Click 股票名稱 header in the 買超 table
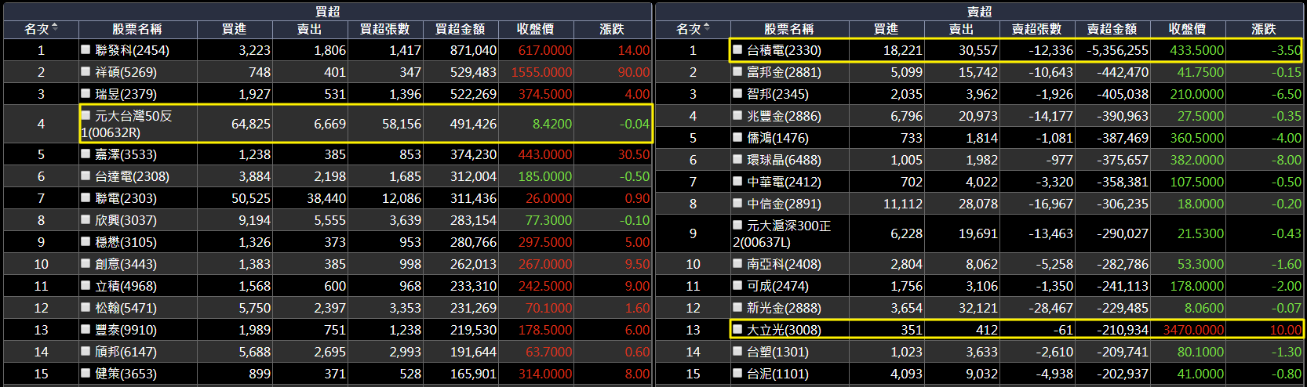 click(x=137, y=29)
